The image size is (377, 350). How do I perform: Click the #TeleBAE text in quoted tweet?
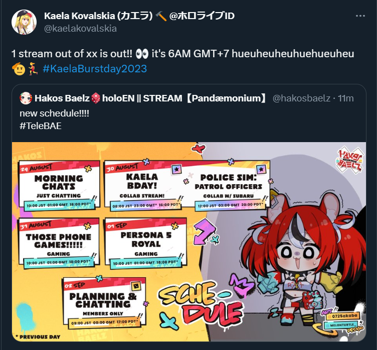(x=41, y=126)
